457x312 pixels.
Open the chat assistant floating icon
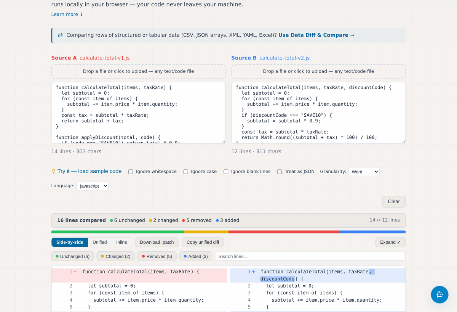point(439,294)
